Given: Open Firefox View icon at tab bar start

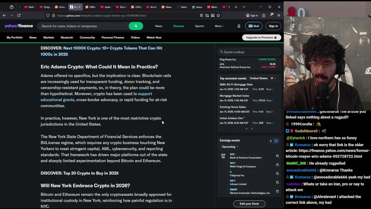Looking at the screenshot, I should [12, 7].
